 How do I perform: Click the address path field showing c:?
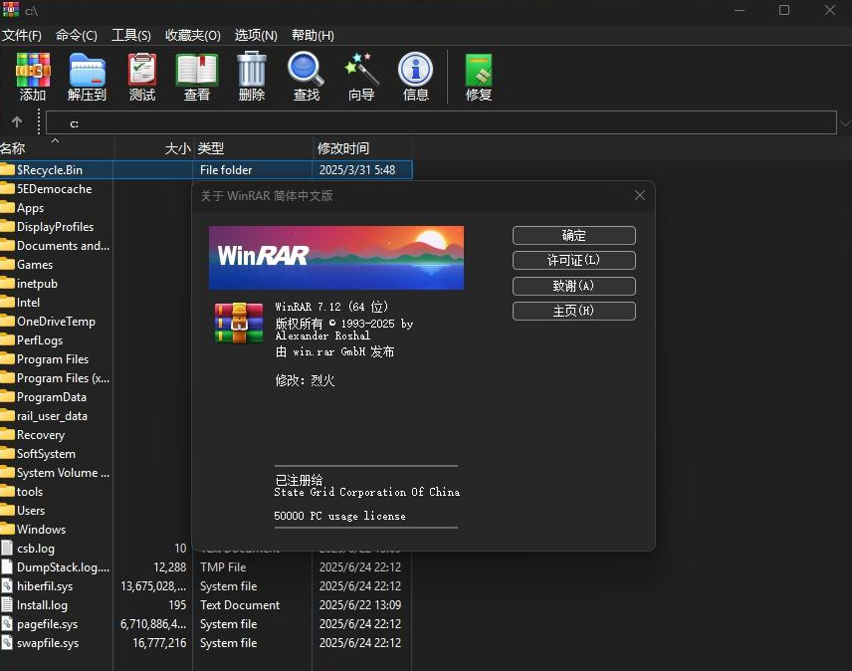pos(441,122)
